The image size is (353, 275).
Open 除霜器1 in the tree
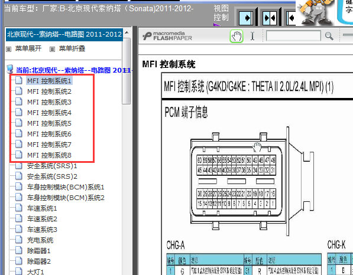click(38, 251)
